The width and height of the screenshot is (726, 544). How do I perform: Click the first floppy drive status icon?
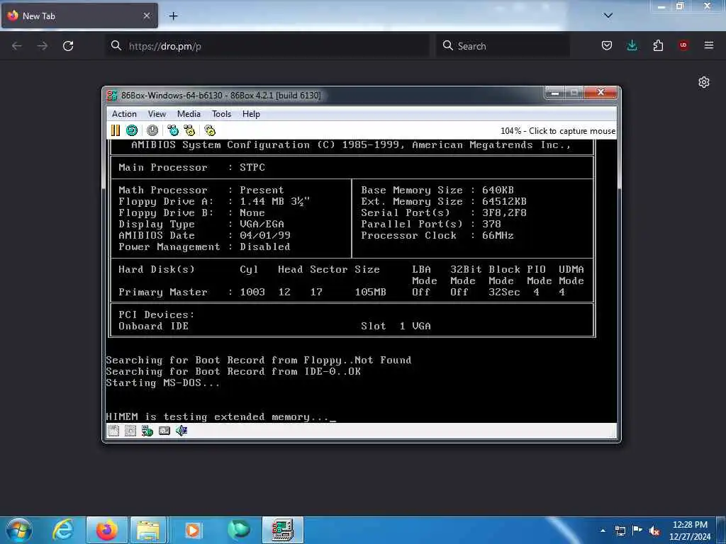click(x=113, y=431)
